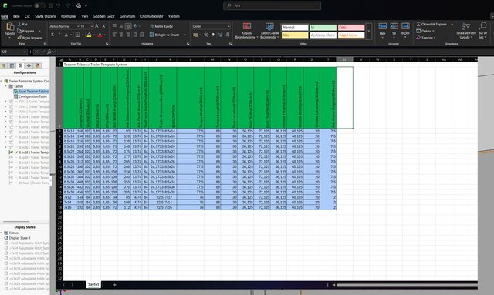This screenshot has width=494, height=295.
Task: Click the Kes (Cut) scissors icon
Action: [19, 24]
